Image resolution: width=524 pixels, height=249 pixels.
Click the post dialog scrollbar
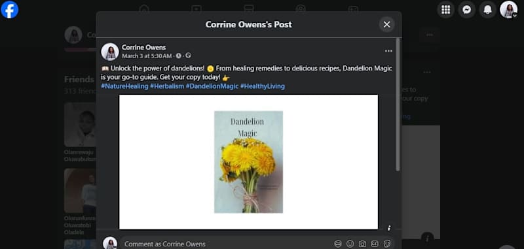(398, 105)
